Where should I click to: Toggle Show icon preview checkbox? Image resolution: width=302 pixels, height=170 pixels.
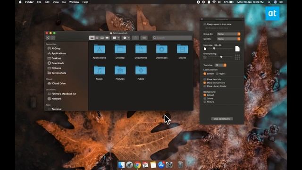point(205,83)
